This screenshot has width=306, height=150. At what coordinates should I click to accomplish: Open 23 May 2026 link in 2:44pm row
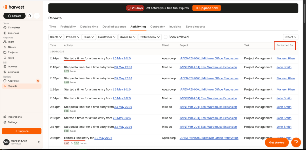tap(122, 58)
